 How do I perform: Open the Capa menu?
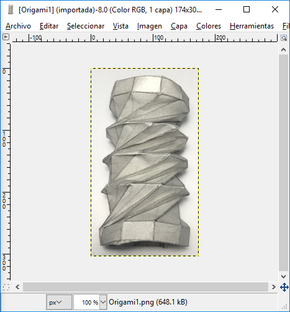point(179,26)
